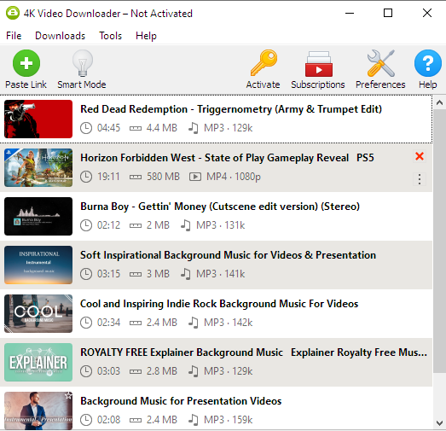Minimize the 4K Video Downloader window

(x=350, y=13)
